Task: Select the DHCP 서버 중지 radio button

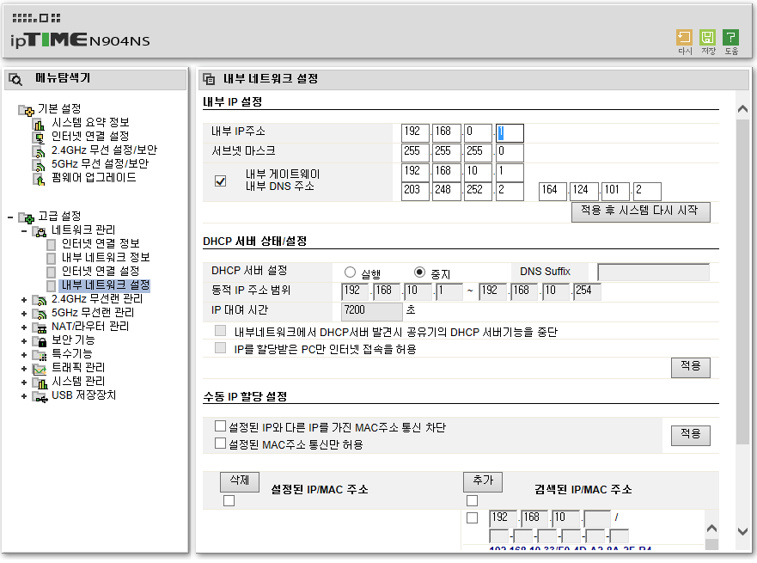Action: coord(419,272)
